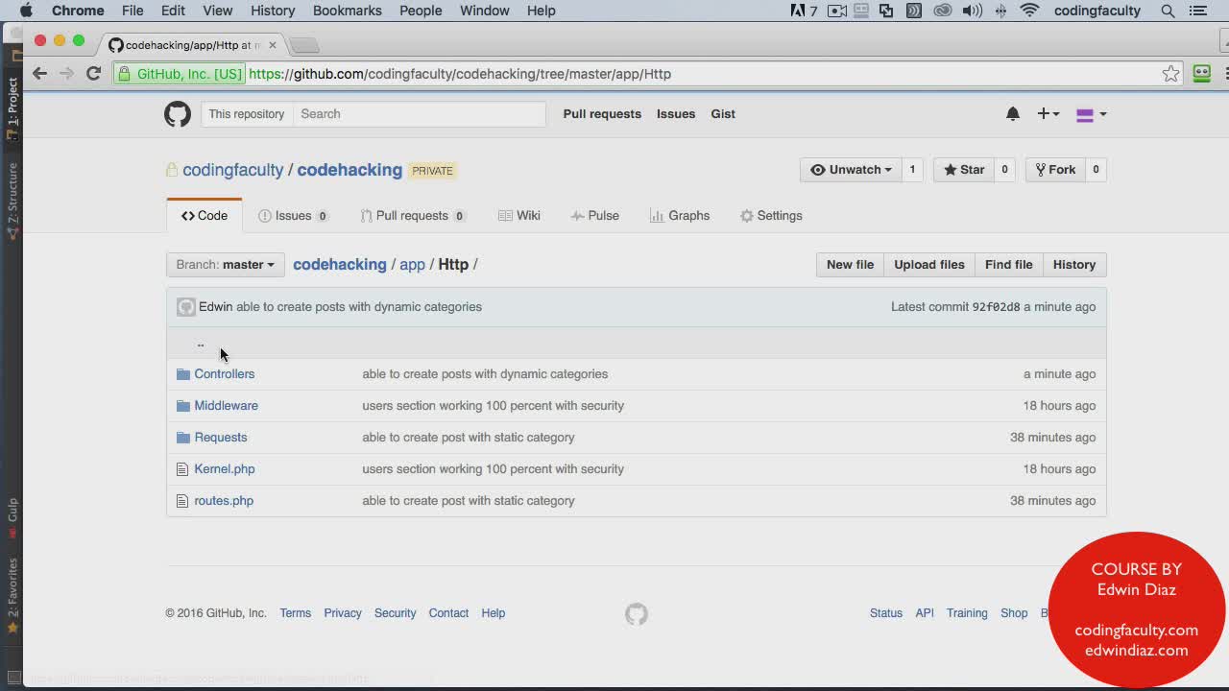This screenshot has height=691, width=1229.
Task: Click the browser address bar URL
Action: tap(460, 74)
